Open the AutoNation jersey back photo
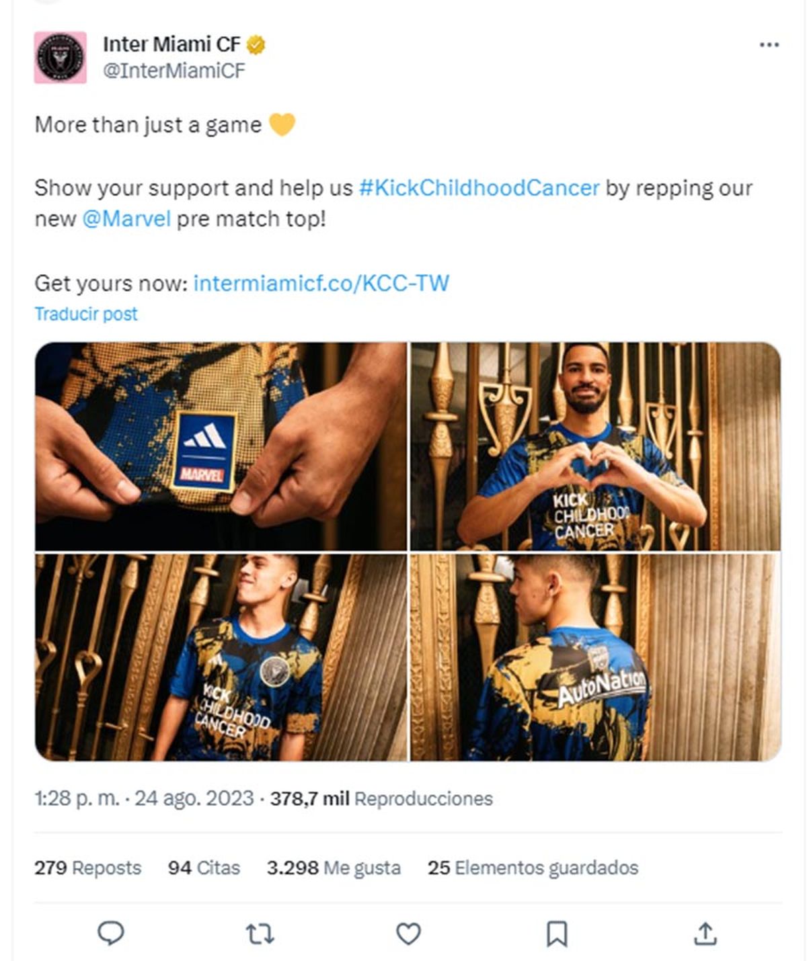The image size is (807, 961). click(x=596, y=657)
